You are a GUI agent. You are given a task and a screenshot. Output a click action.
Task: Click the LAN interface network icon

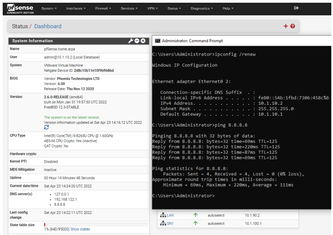(x=163, y=215)
